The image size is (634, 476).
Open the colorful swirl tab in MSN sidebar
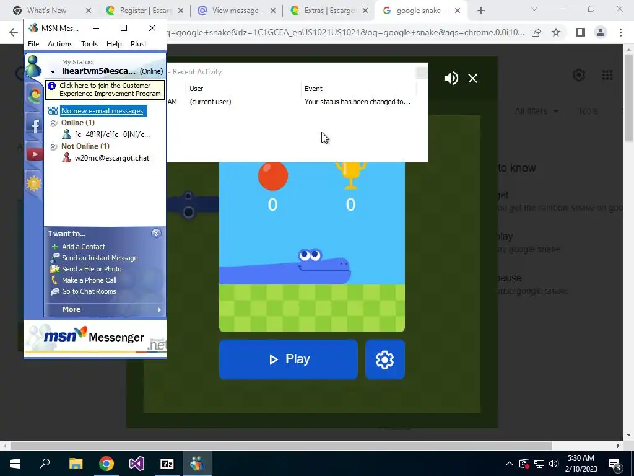35,95
